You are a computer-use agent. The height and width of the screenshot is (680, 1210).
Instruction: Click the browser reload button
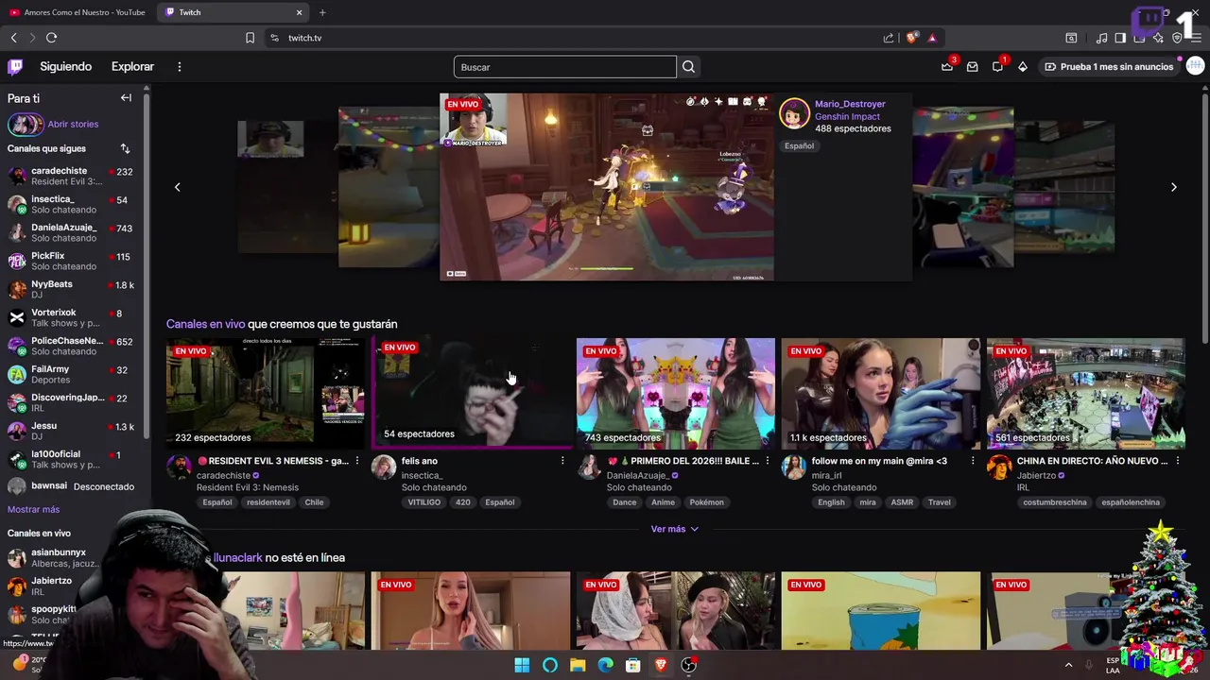[51, 38]
